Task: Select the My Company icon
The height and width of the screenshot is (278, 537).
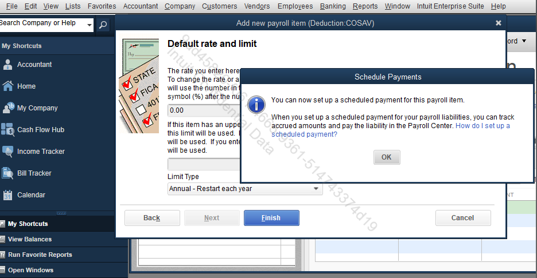Action: click(8, 108)
